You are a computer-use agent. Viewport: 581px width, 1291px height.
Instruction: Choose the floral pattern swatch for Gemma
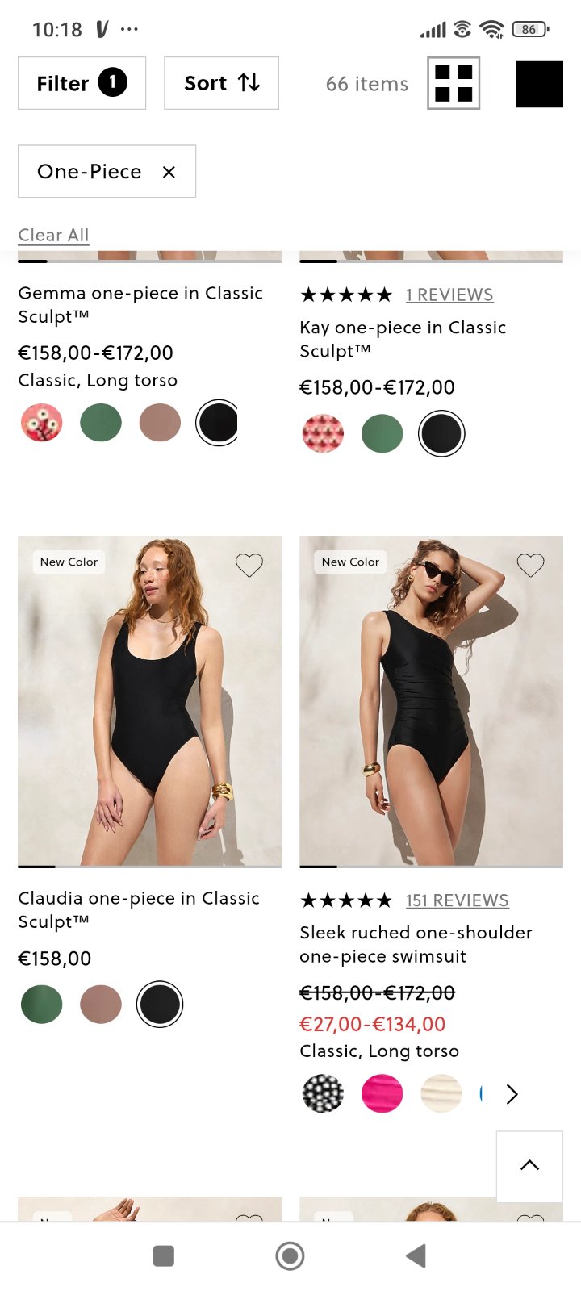pyautogui.click(x=42, y=423)
